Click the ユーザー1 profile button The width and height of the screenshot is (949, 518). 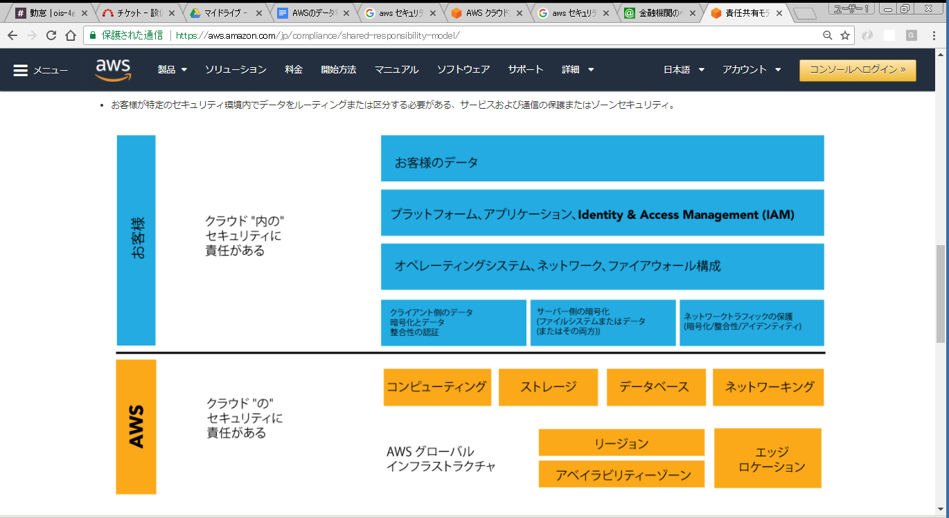851,8
